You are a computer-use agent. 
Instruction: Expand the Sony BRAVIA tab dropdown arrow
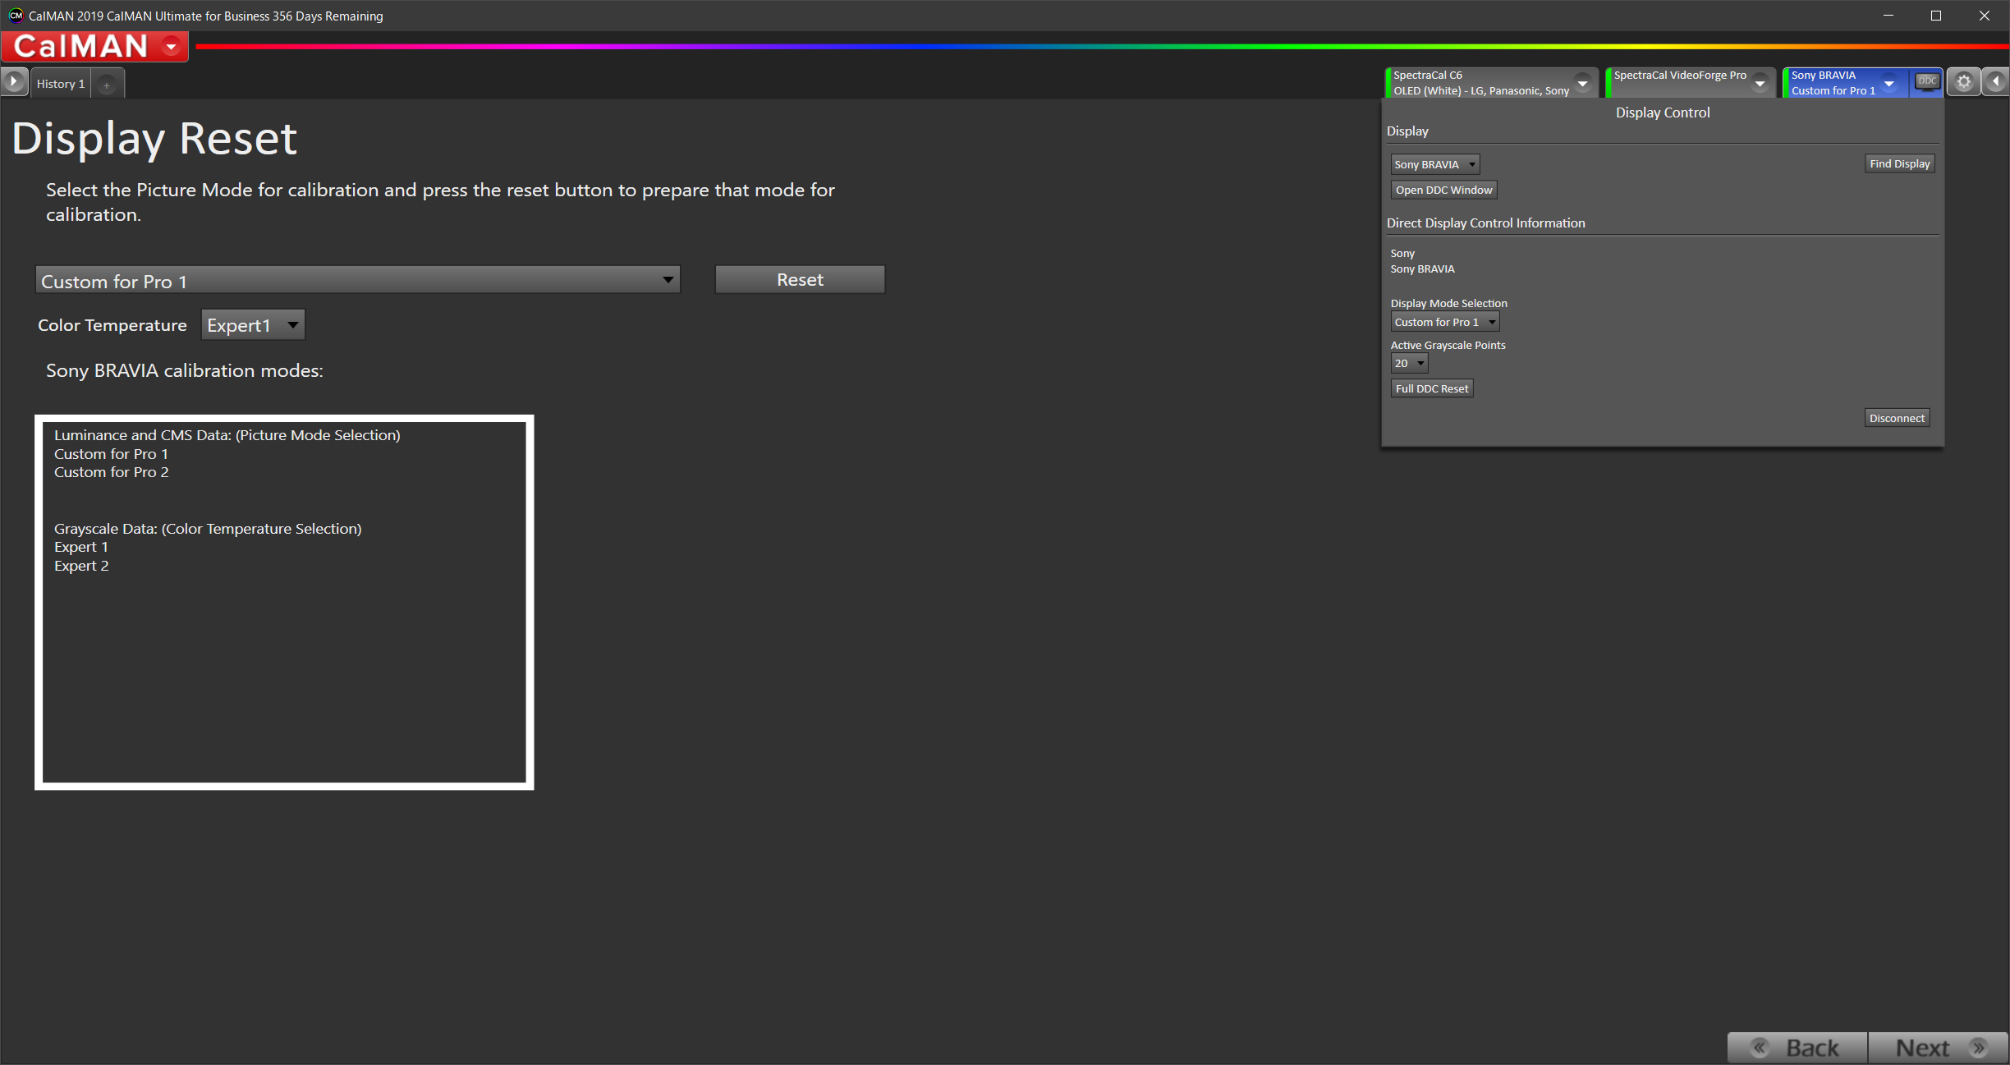(x=1889, y=83)
